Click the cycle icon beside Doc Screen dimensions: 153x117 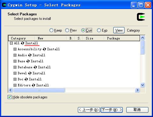[26, 79]
